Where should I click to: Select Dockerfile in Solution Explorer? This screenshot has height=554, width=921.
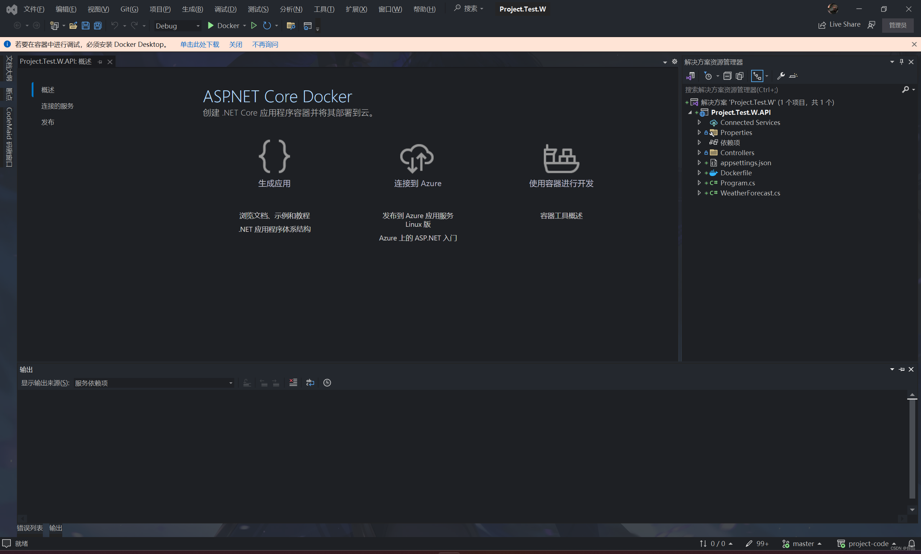coord(736,172)
